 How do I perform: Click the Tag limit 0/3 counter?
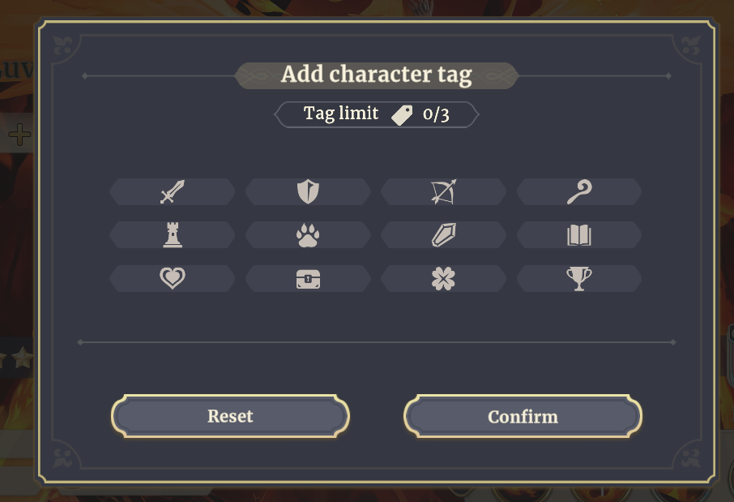click(377, 114)
